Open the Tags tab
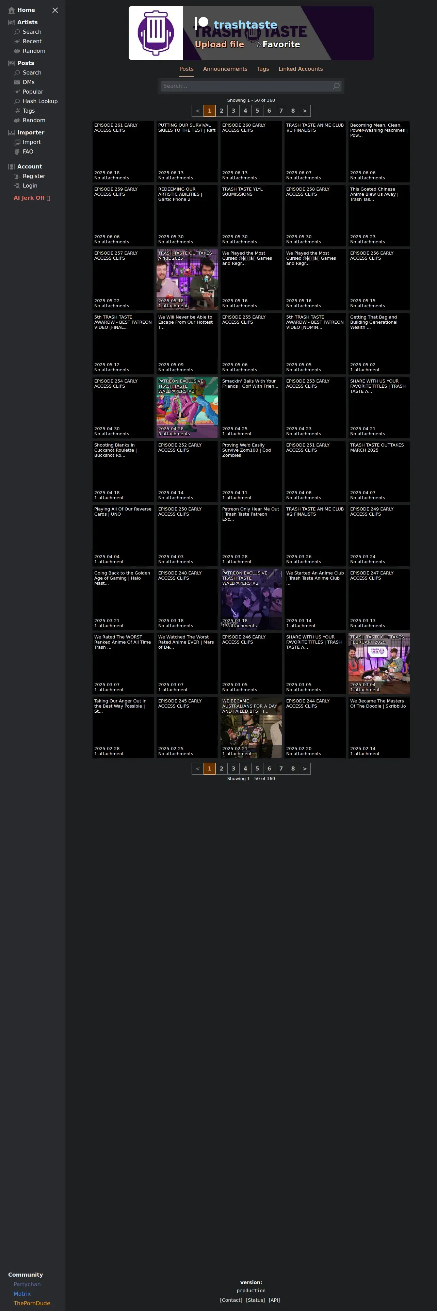Screen dimensions: 437x1311 262,69
